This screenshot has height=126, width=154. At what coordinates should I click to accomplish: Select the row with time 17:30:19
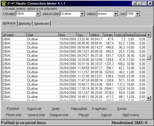tap(74, 88)
